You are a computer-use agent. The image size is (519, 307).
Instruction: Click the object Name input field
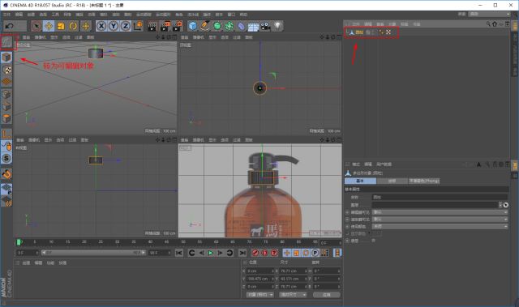click(x=440, y=198)
